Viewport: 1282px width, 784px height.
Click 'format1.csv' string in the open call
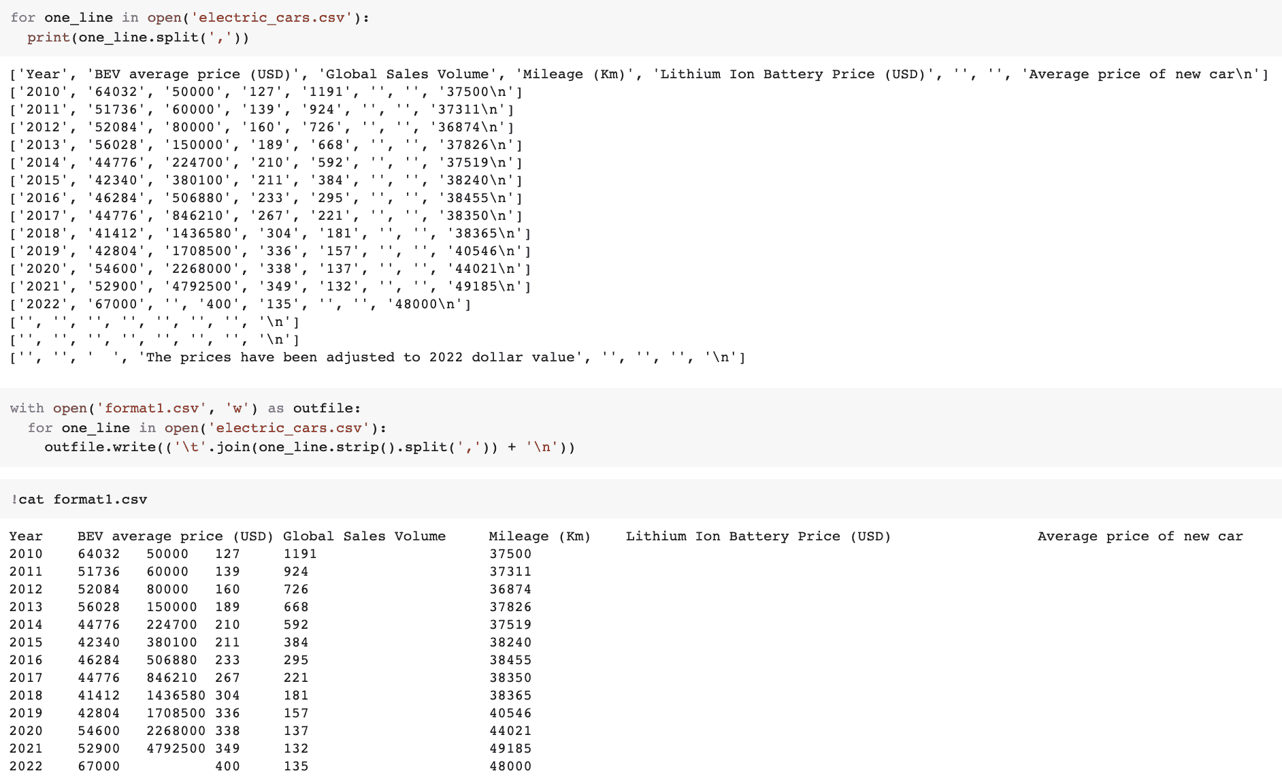(x=151, y=408)
